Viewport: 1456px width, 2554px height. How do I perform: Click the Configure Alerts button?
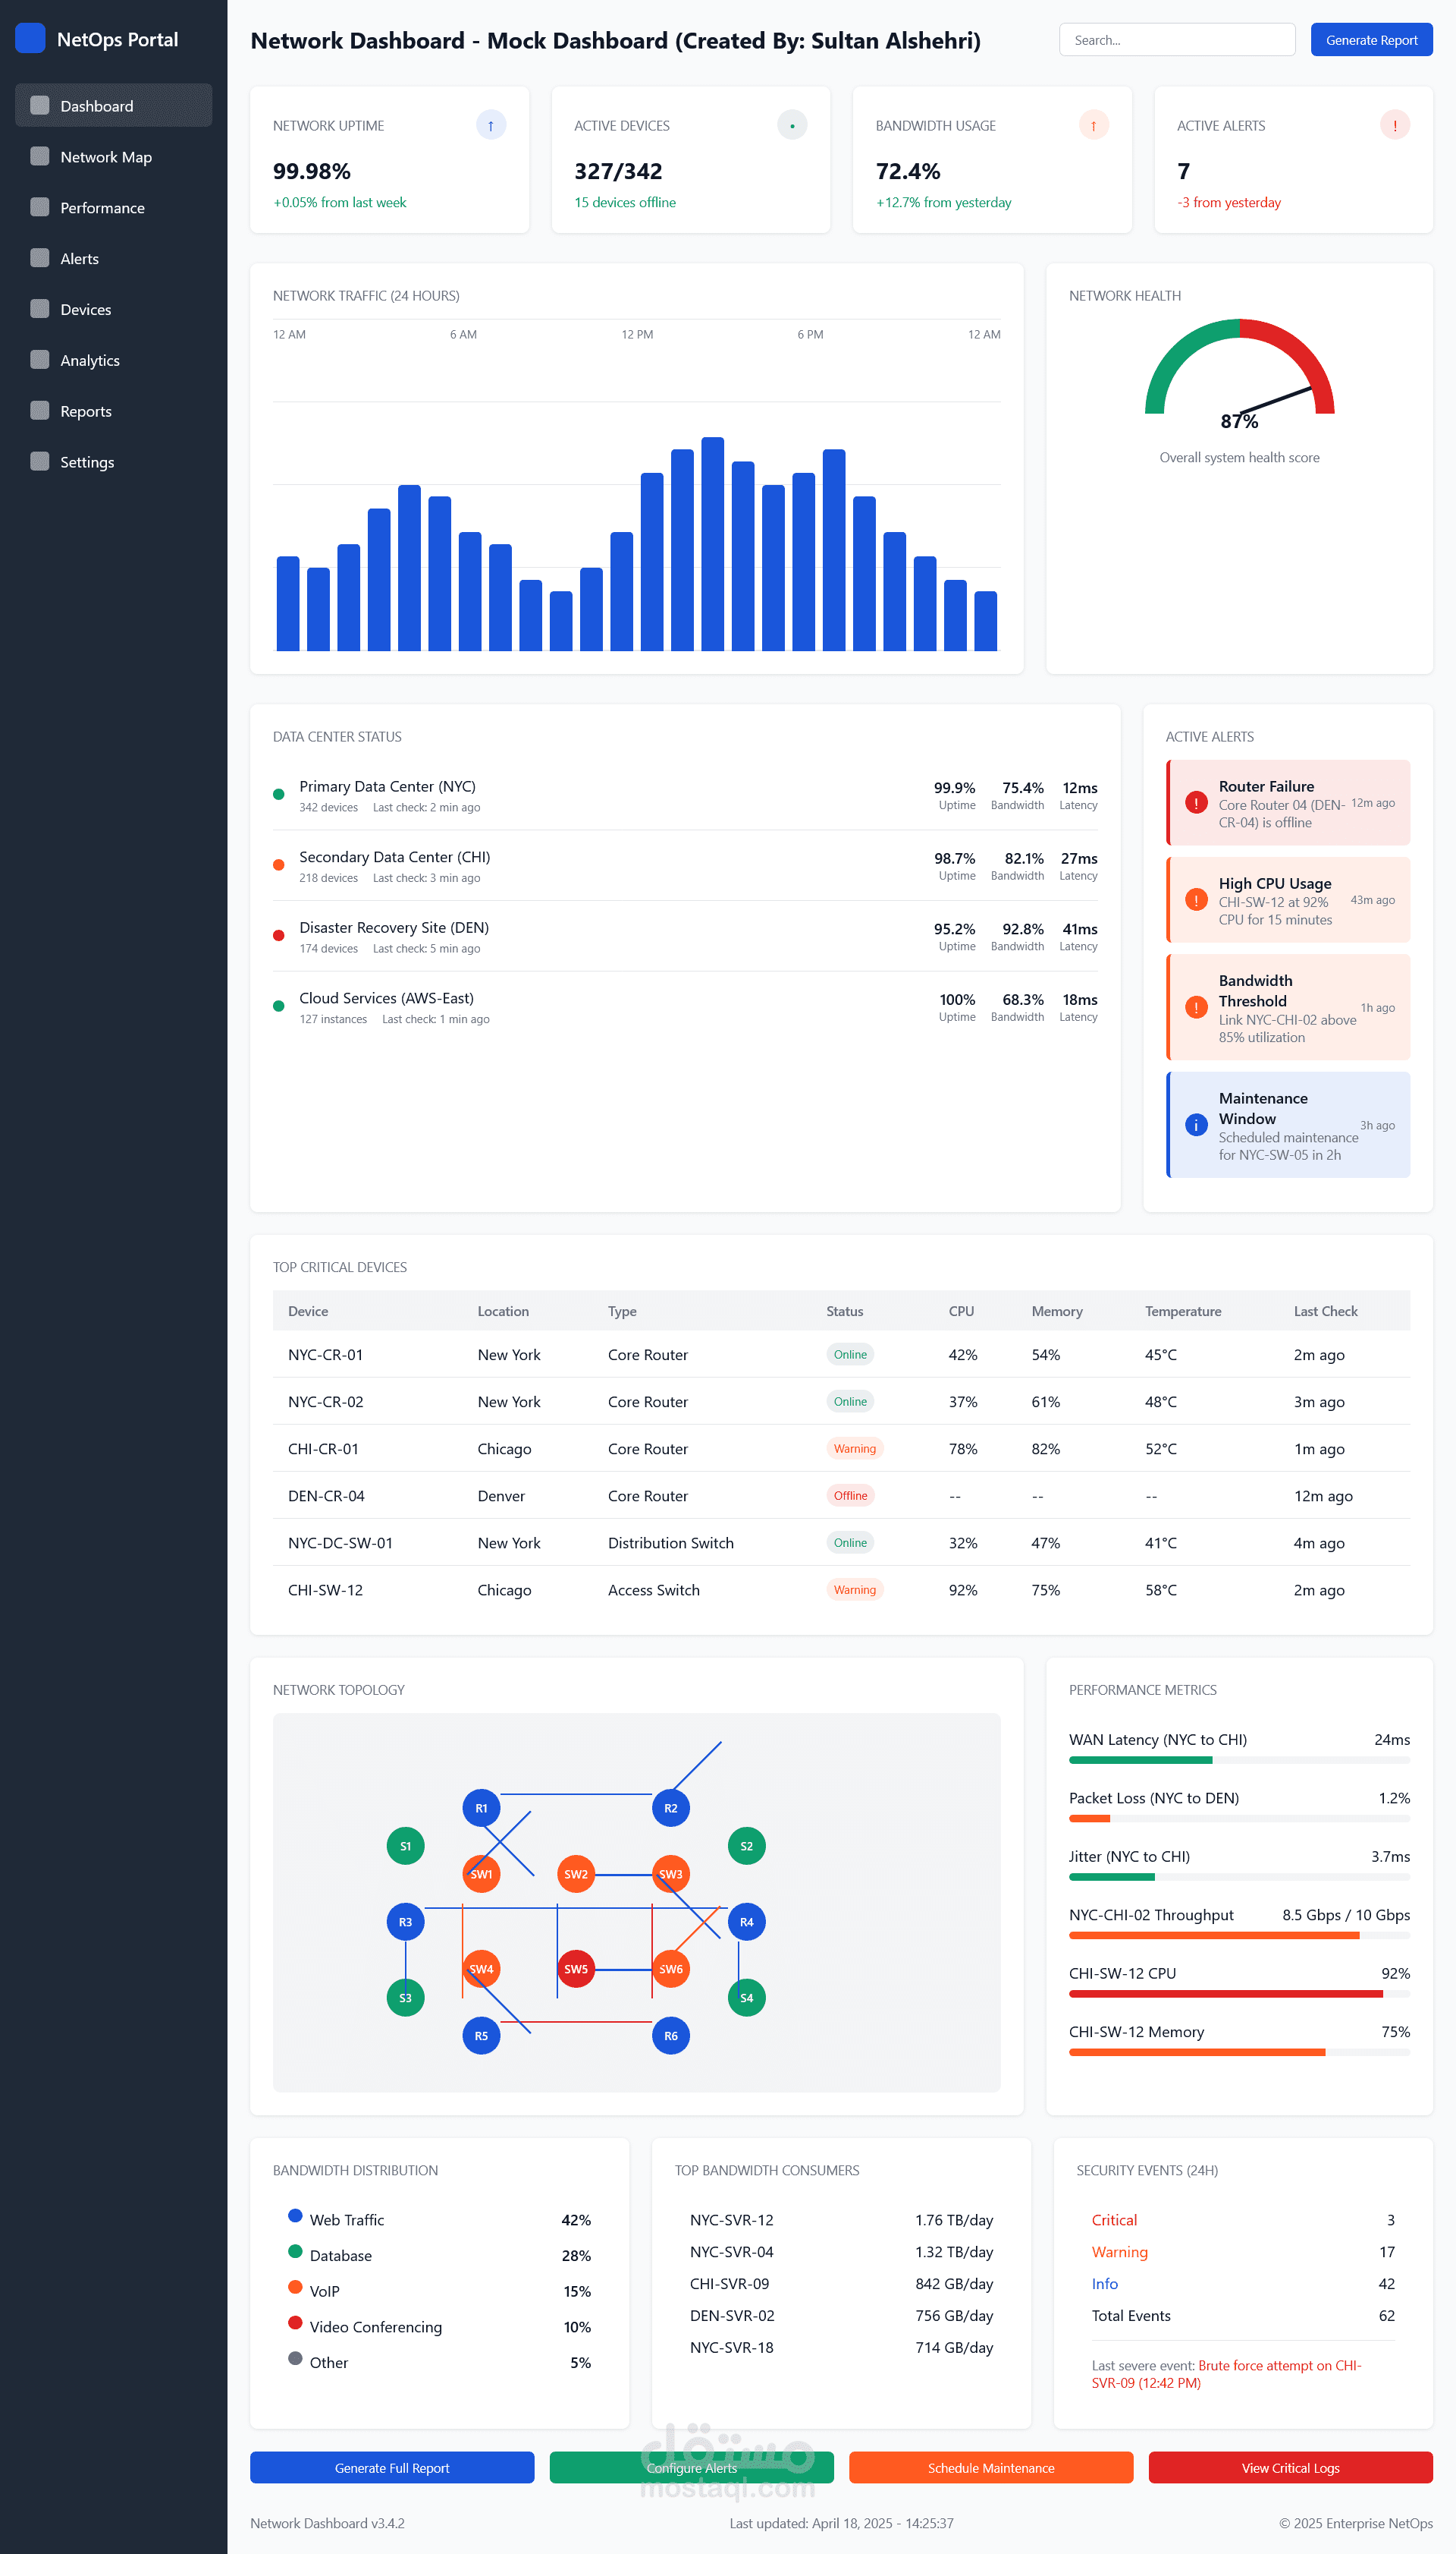691,2468
